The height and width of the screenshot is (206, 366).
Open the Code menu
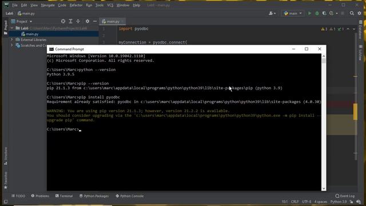pos(62,5)
